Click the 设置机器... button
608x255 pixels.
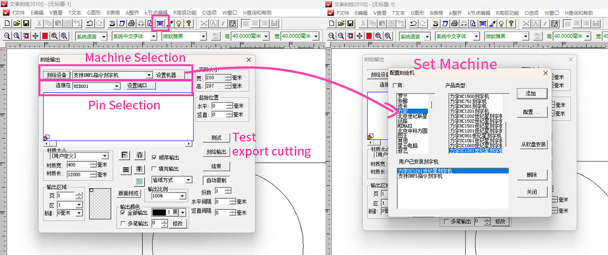point(170,75)
